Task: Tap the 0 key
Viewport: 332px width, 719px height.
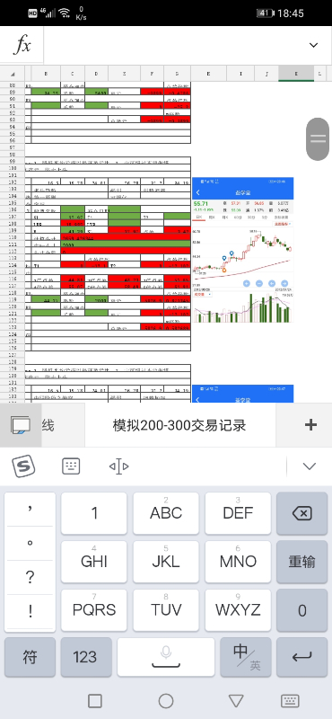Action: coord(301,610)
